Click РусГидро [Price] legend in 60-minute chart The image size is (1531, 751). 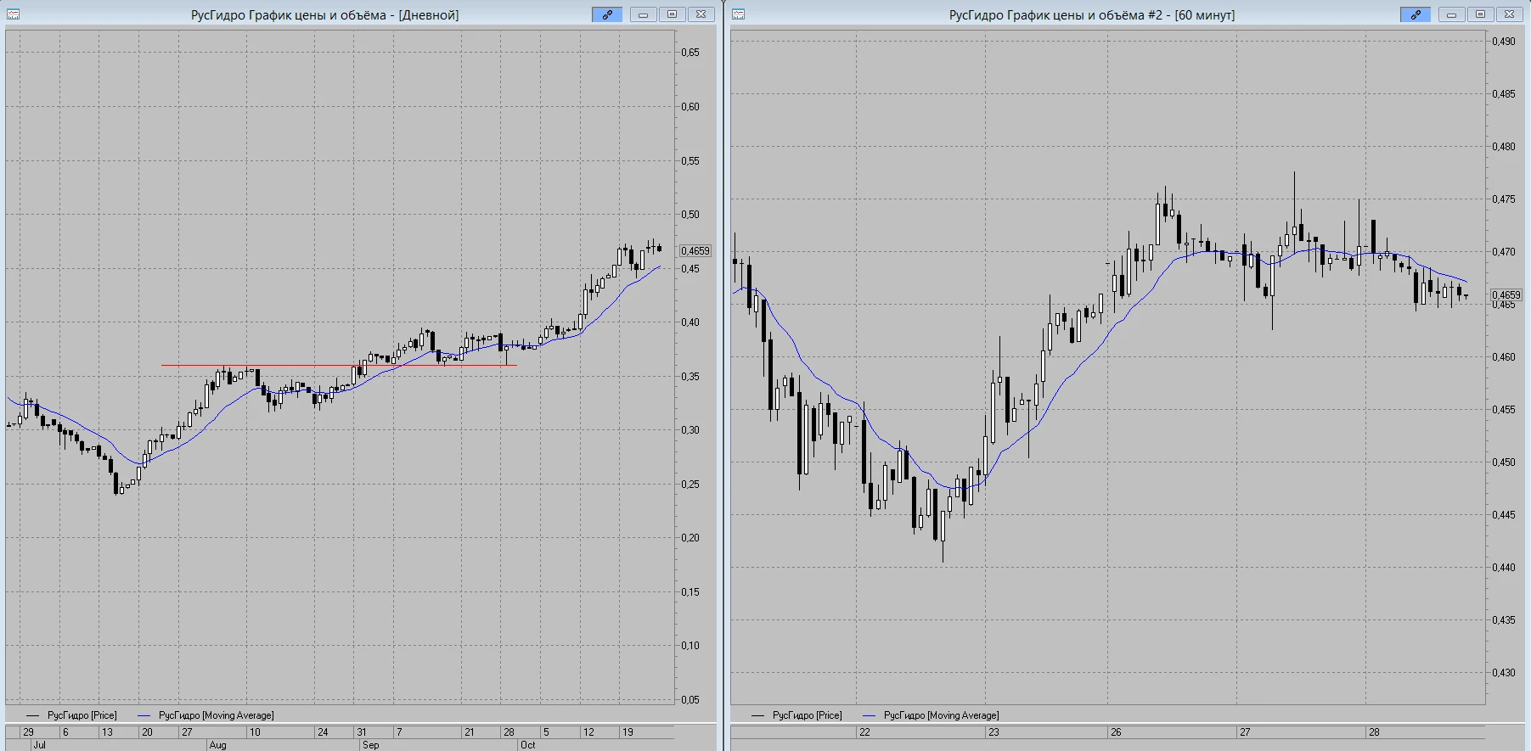pyautogui.click(x=796, y=715)
